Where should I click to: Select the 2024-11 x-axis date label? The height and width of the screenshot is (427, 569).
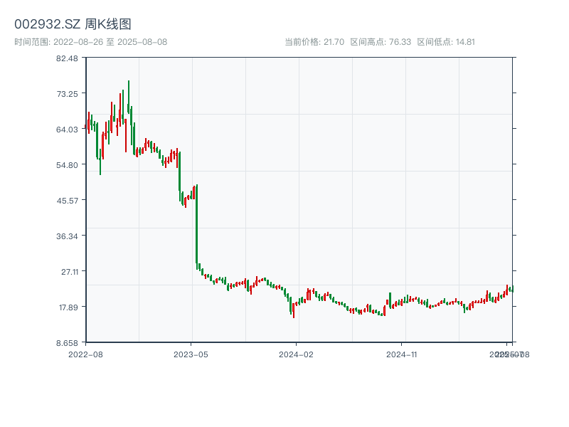click(x=401, y=354)
